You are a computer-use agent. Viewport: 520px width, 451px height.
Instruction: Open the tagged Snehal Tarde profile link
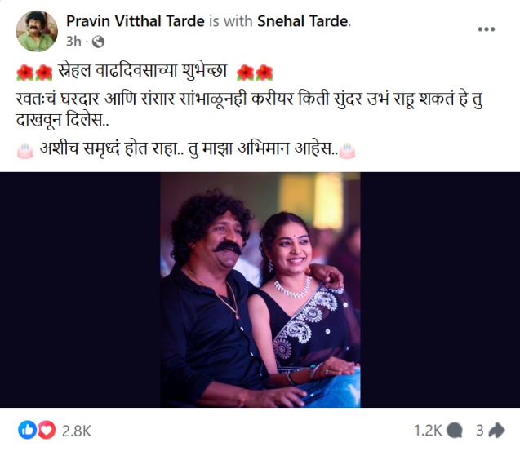coord(303,21)
